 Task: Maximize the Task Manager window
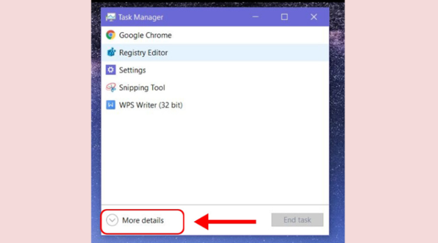coord(284,17)
